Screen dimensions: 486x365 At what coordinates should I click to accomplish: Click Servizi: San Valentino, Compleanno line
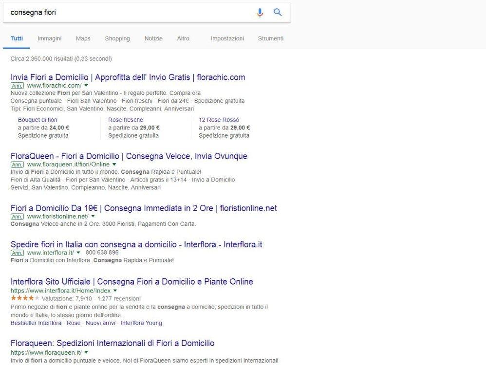[86, 187]
